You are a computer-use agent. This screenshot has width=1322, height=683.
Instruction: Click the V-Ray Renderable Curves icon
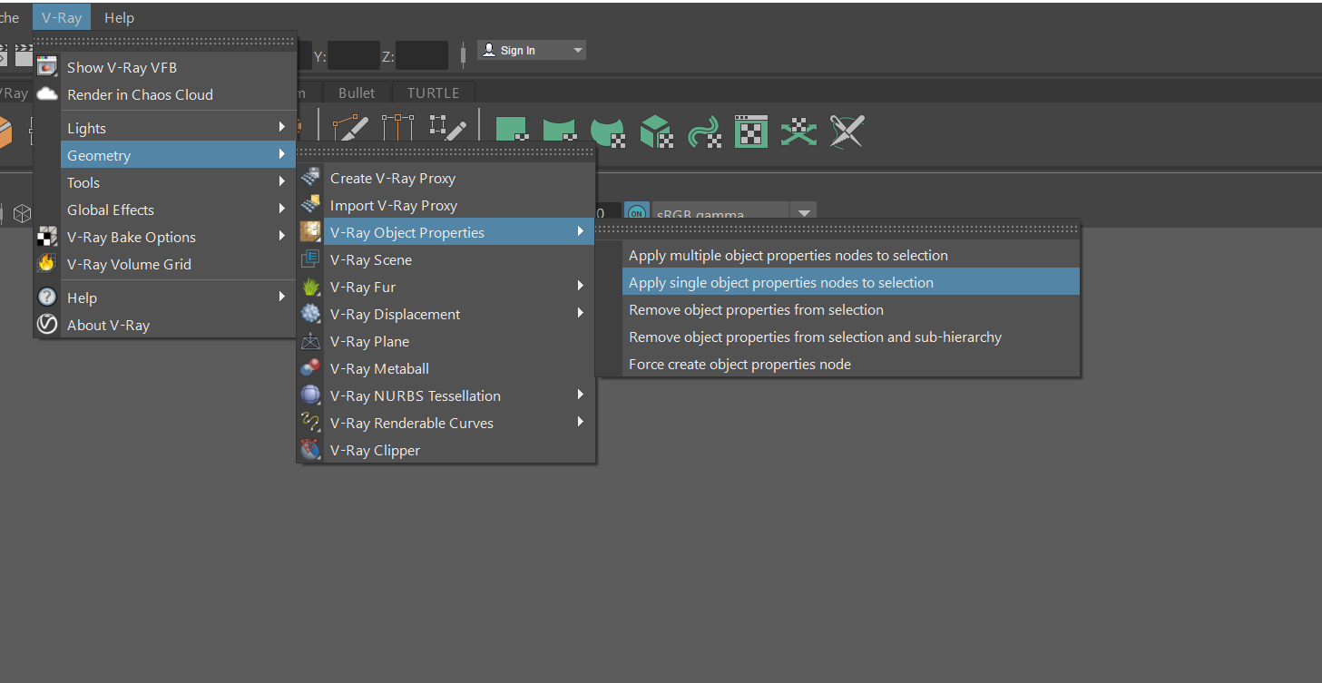click(311, 423)
